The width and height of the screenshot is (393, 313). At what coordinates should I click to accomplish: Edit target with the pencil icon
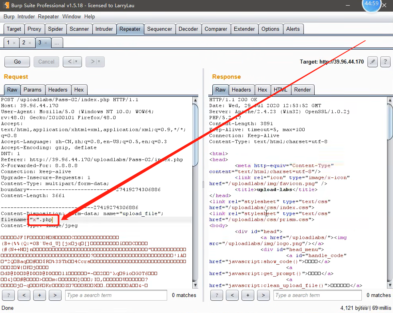[x=373, y=62]
